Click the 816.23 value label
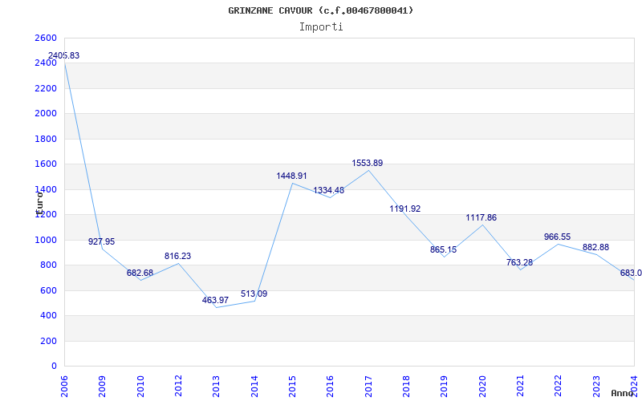This screenshot has width=642, height=401. pyautogui.click(x=177, y=256)
